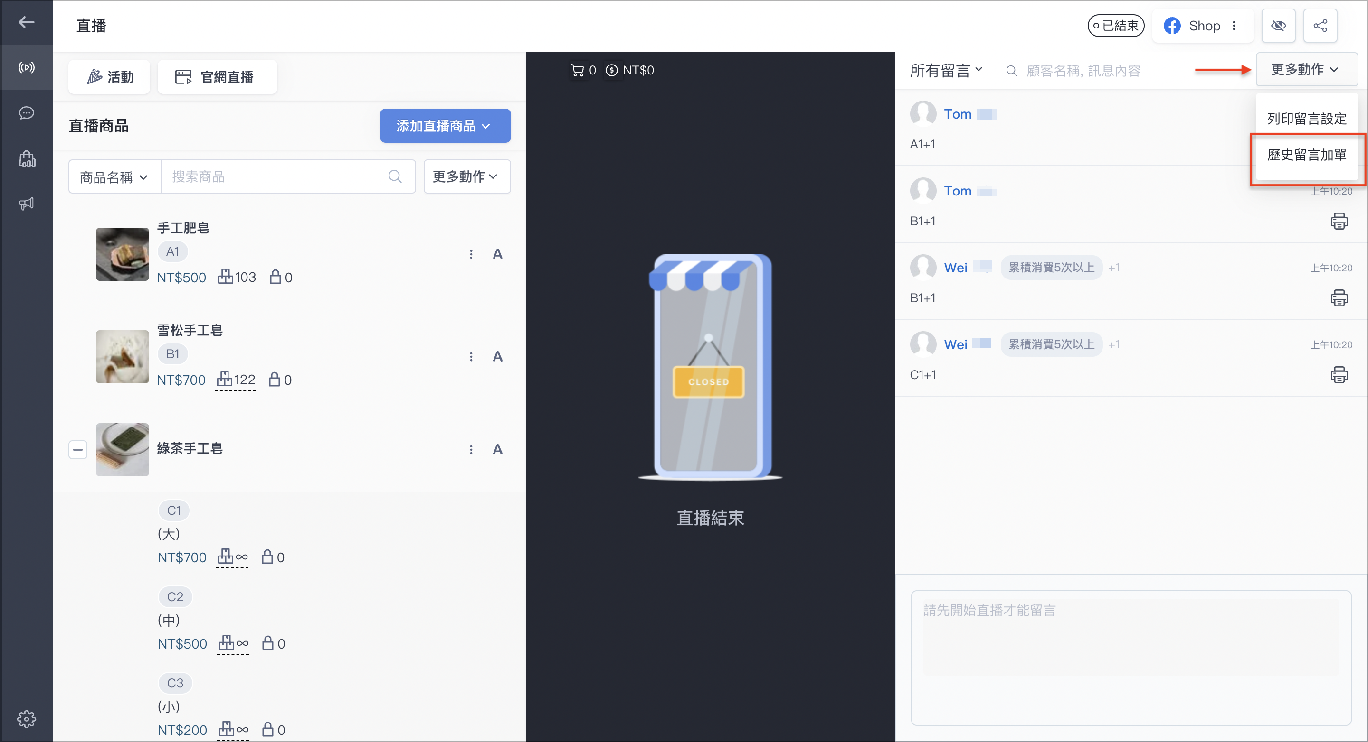Click the shopping cart count icon
This screenshot has width=1368, height=742.
(577, 70)
